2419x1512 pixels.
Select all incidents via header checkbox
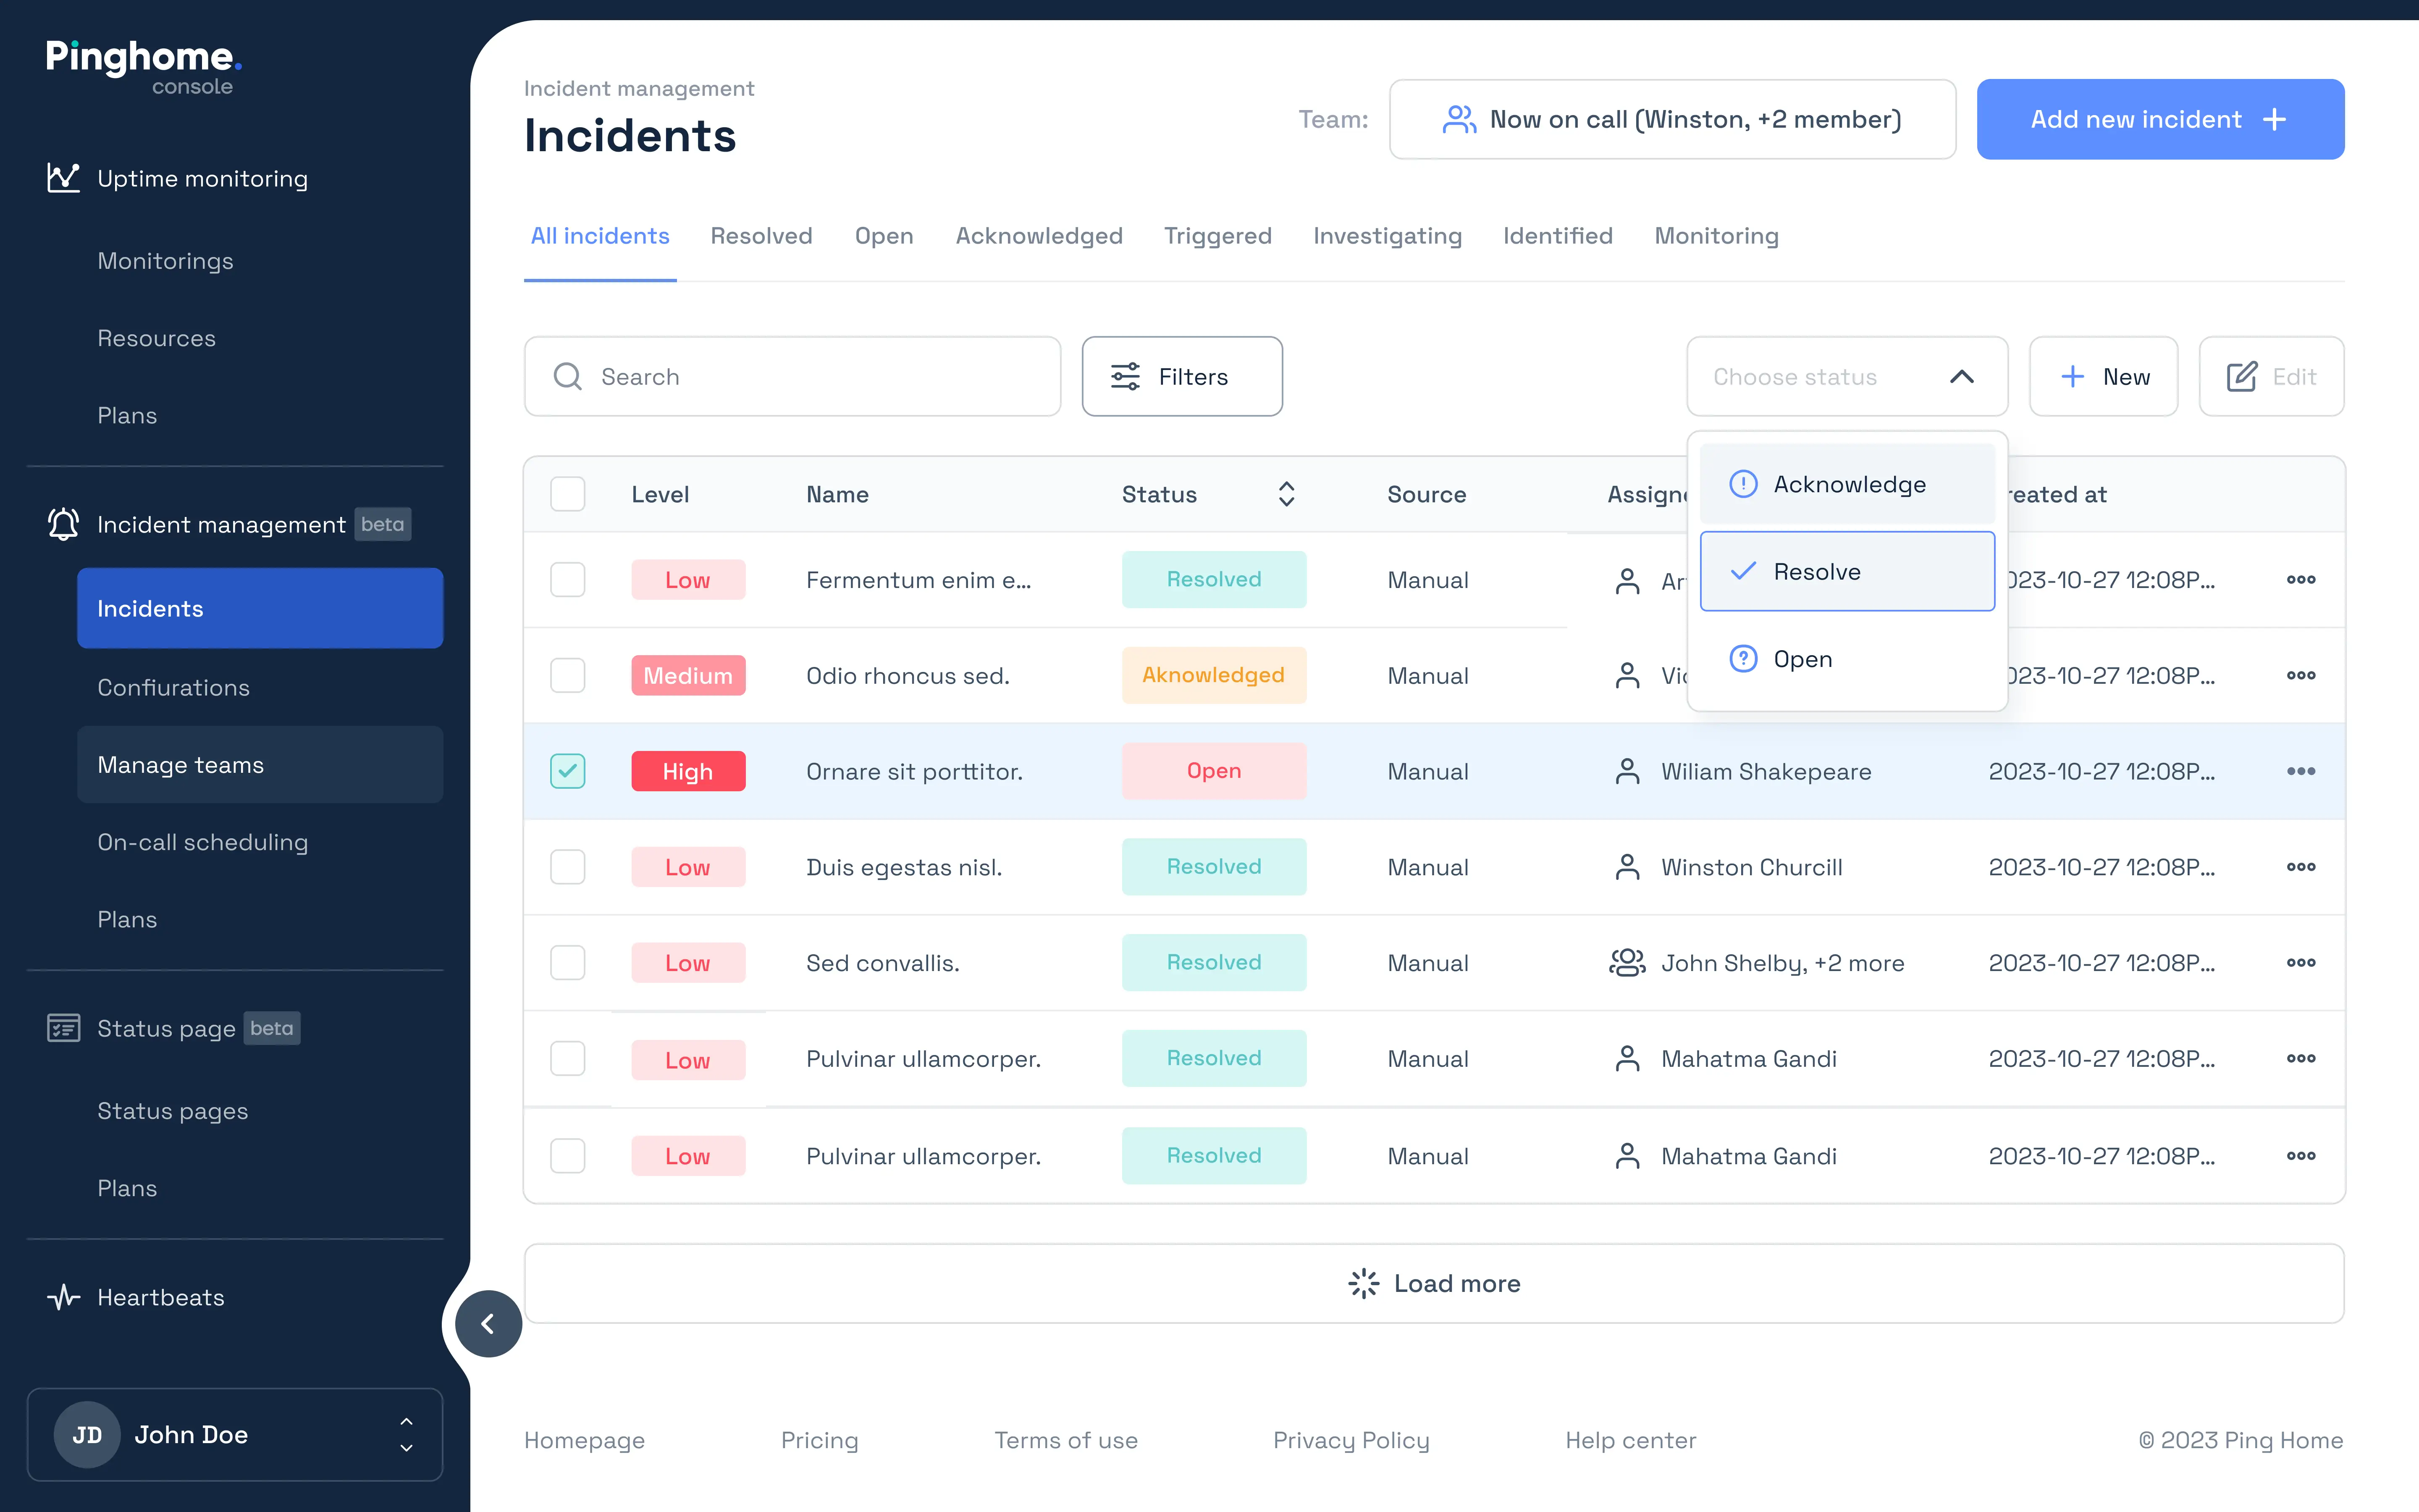tap(568, 493)
